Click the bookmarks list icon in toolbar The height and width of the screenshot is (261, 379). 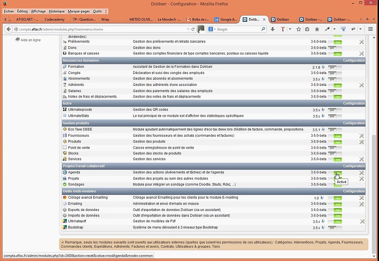tap(307, 29)
